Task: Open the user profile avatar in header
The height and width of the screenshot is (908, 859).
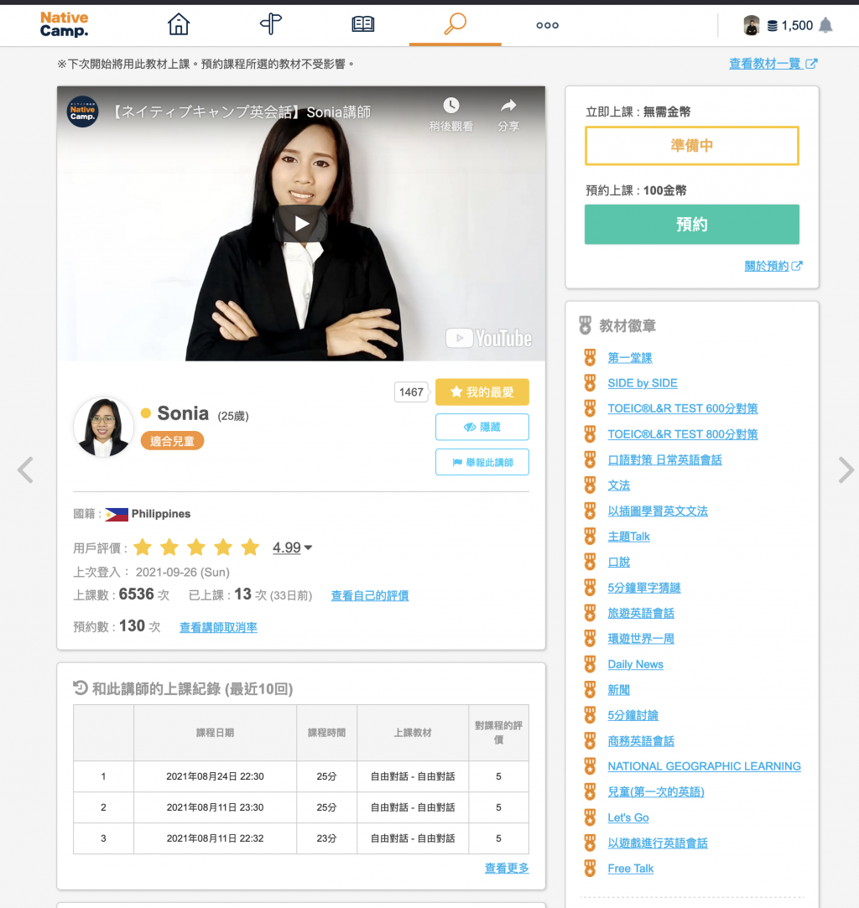Action: 752,25
